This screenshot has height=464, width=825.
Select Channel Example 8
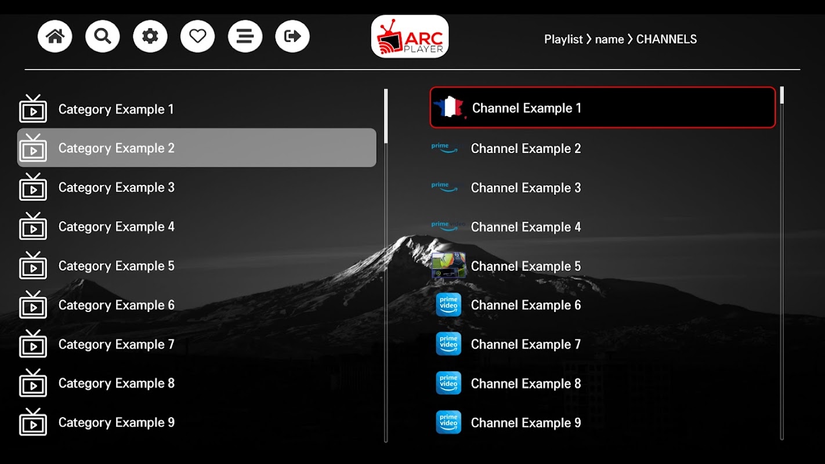point(603,383)
